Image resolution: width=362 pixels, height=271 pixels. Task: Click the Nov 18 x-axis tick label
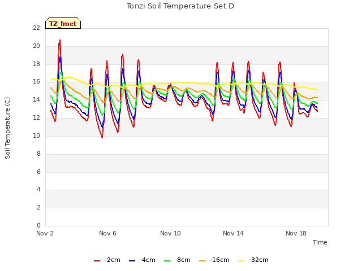click(296, 233)
